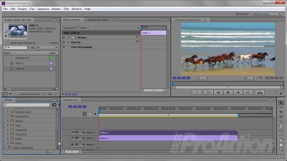Image resolution: width=287 pixels, height=161 pixels.
Task: Open the Sequence menu
Action: pyautogui.click(x=43, y=9)
